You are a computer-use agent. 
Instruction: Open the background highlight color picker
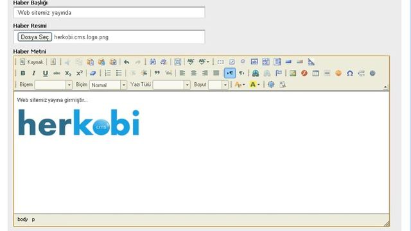(x=254, y=85)
